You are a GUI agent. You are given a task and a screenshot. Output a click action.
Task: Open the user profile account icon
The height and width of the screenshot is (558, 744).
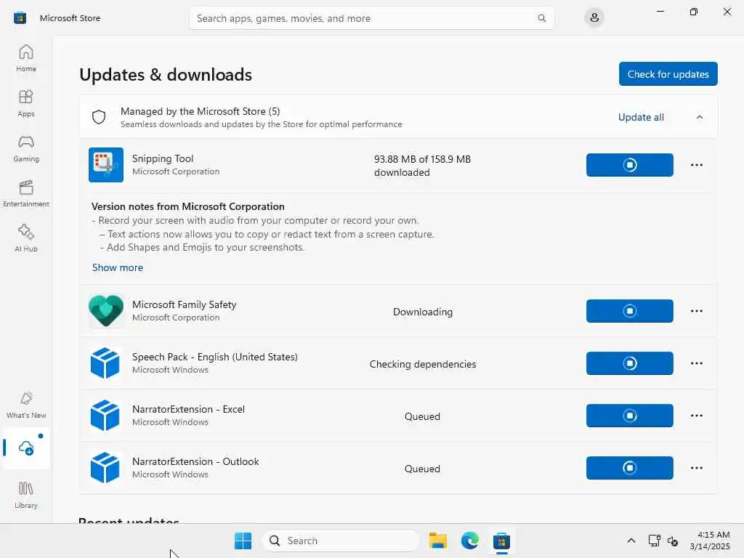pyautogui.click(x=594, y=18)
